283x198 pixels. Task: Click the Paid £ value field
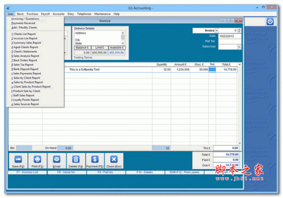[226, 160]
